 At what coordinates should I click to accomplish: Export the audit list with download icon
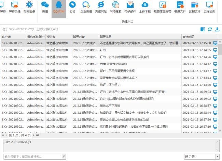coord(217,29)
